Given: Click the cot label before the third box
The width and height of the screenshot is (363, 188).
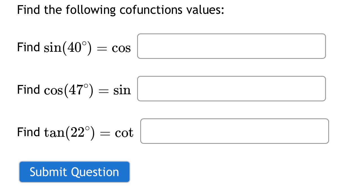Looking at the screenshot, I should (125, 133).
